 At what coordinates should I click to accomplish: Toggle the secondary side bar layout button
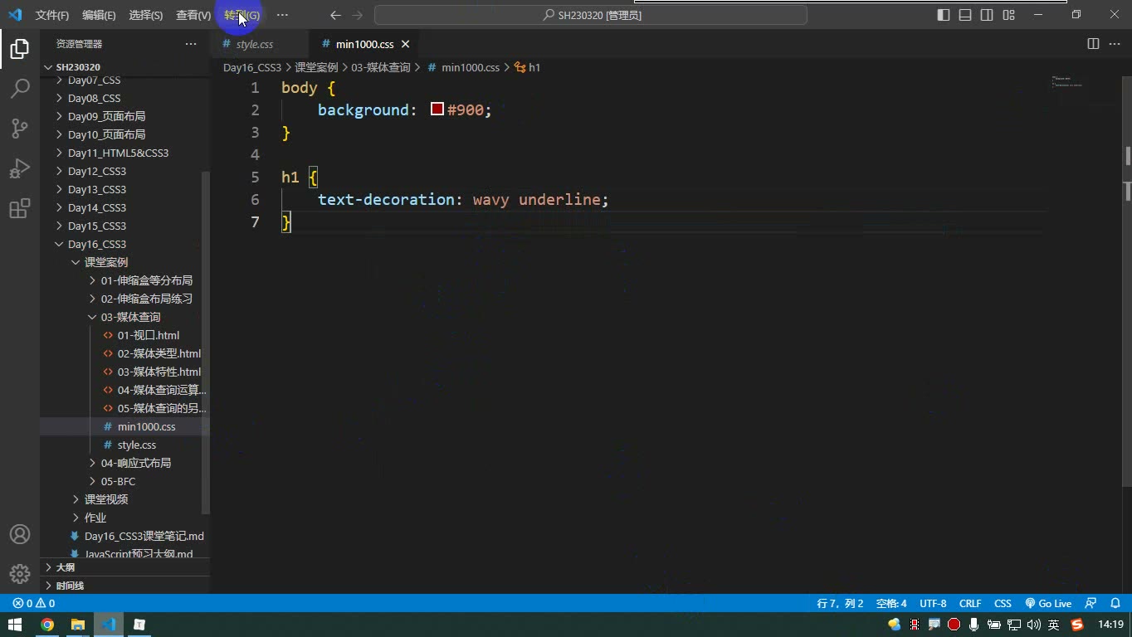point(987,15)
